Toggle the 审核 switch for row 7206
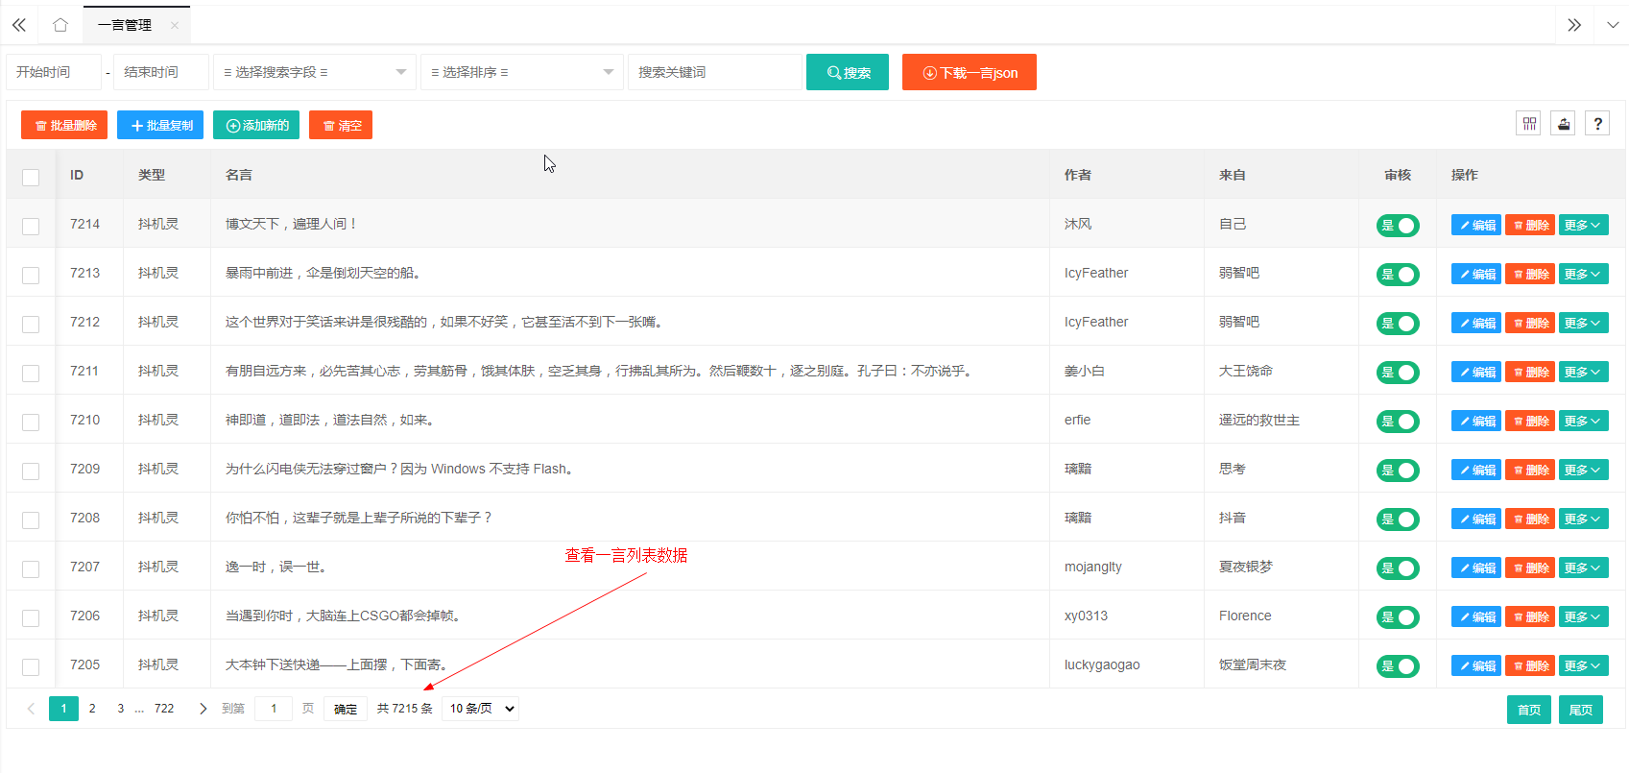The width and height of the screenshot is (1629, 773). pyautogui.click(x=1398, y=617)
